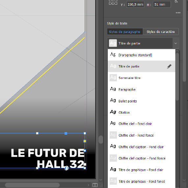
Task: Click the split layout view icon
Action: click(x=95, y=185)
